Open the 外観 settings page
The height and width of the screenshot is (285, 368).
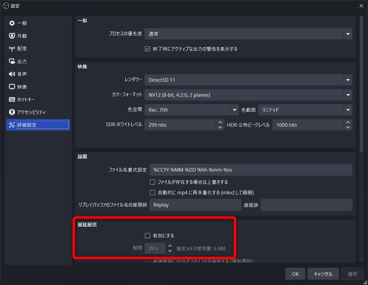[38, 36]
